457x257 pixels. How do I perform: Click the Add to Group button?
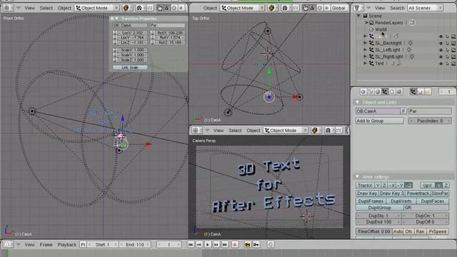[380, 121]
